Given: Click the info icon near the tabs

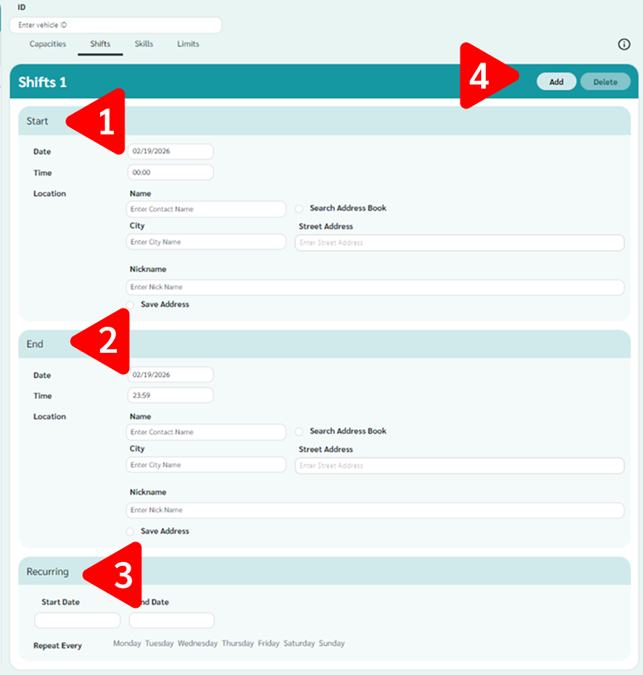Looking at the screenshot, I should [x=624, y=44].
